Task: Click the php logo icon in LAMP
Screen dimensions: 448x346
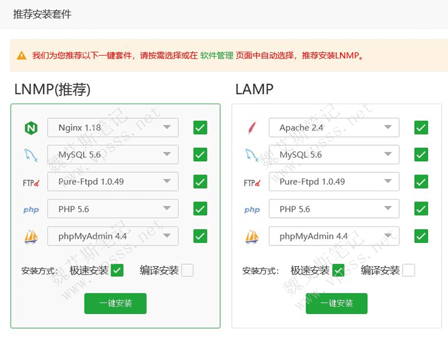Action: pyautogui.click(x=252, y=210)
